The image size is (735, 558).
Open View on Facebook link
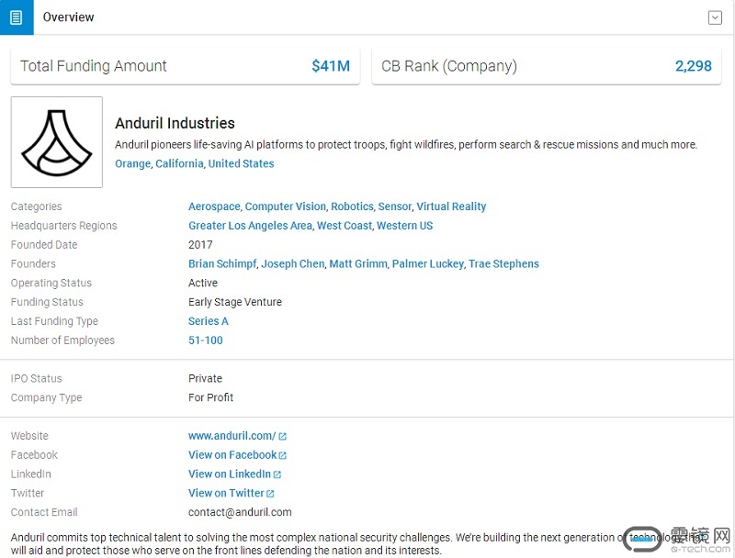pyautogui.click(x=232, y=455)
